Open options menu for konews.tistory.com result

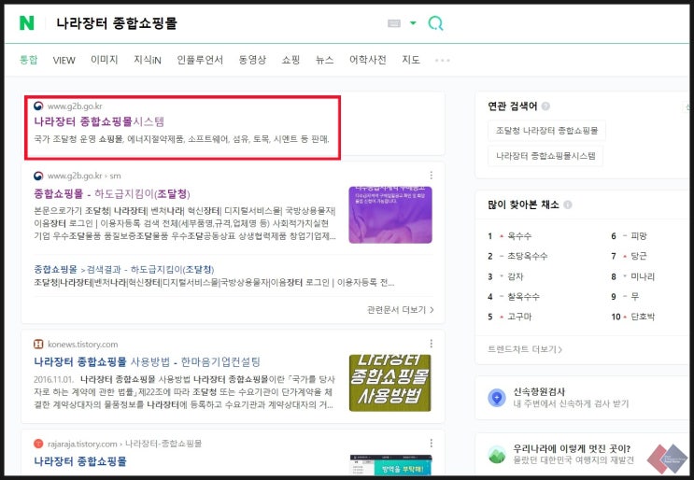click(x=432, y=344)
